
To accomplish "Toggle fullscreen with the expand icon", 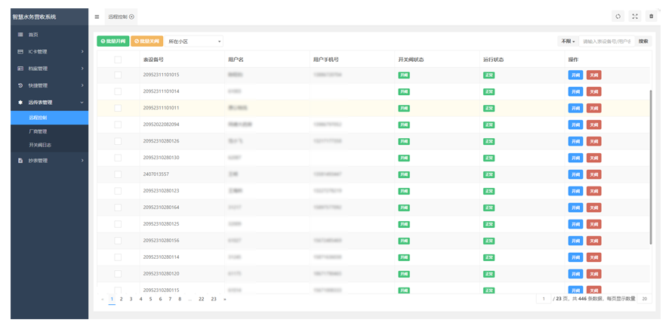I will tap(634, 17).
